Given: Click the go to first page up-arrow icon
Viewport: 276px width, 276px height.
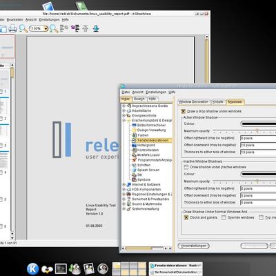Looking at the screenshot, I should pyautogui.click(x=86, y=28).
